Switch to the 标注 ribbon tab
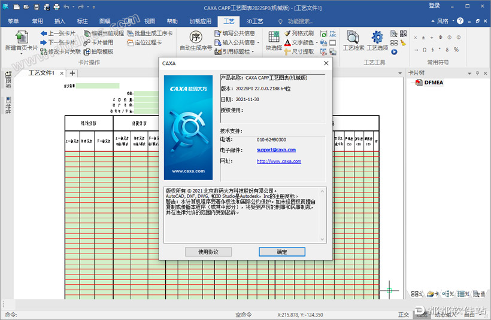 82,22
